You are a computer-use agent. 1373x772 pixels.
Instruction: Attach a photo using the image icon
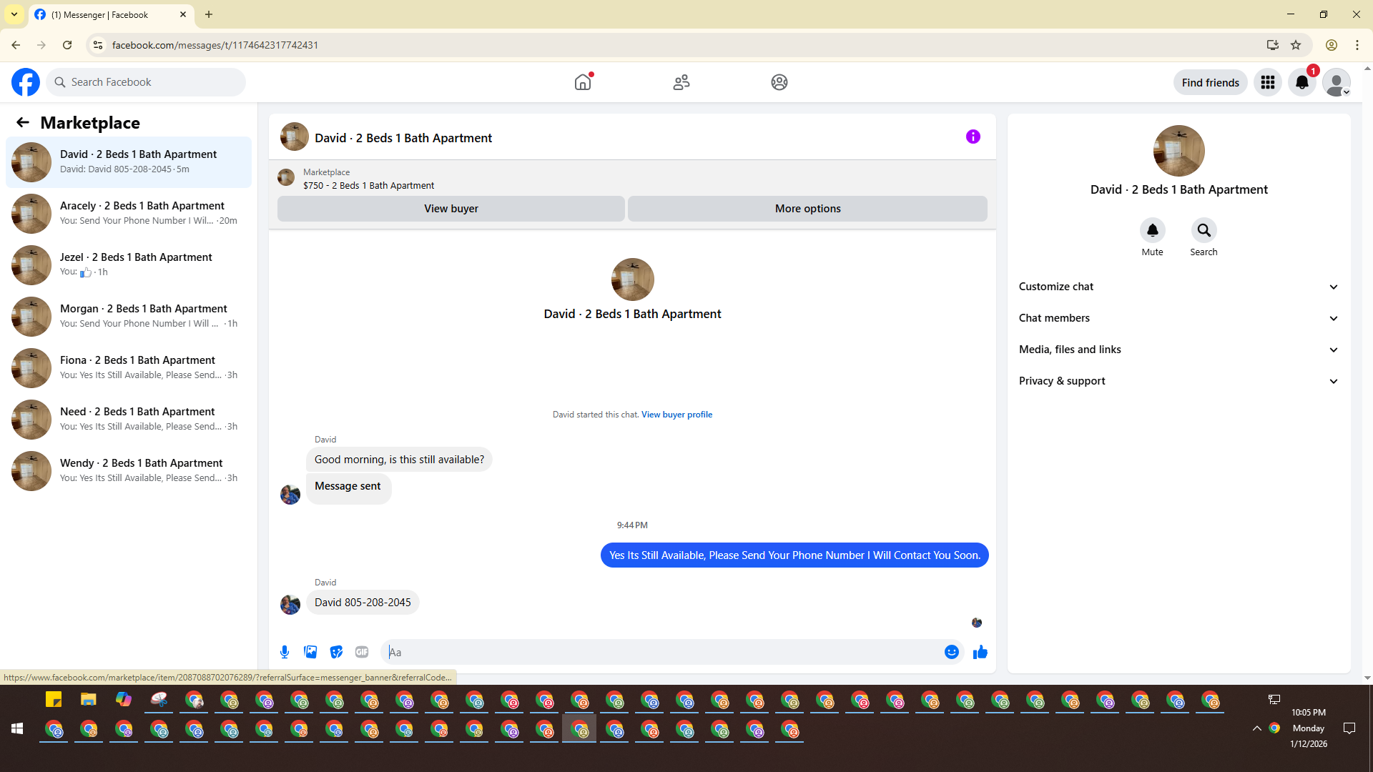coord(310,652)
